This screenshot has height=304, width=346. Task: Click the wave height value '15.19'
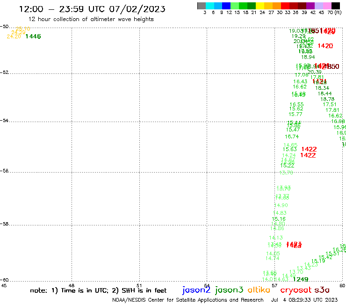click(318, 261)
